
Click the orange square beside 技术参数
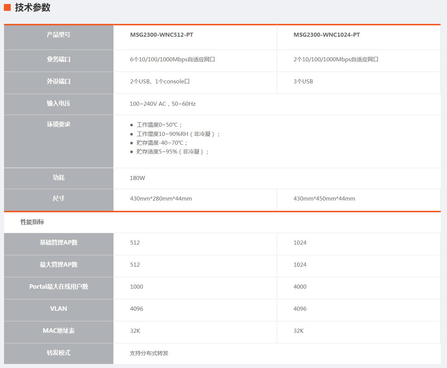pyautogui.click(x=7, y=8)
